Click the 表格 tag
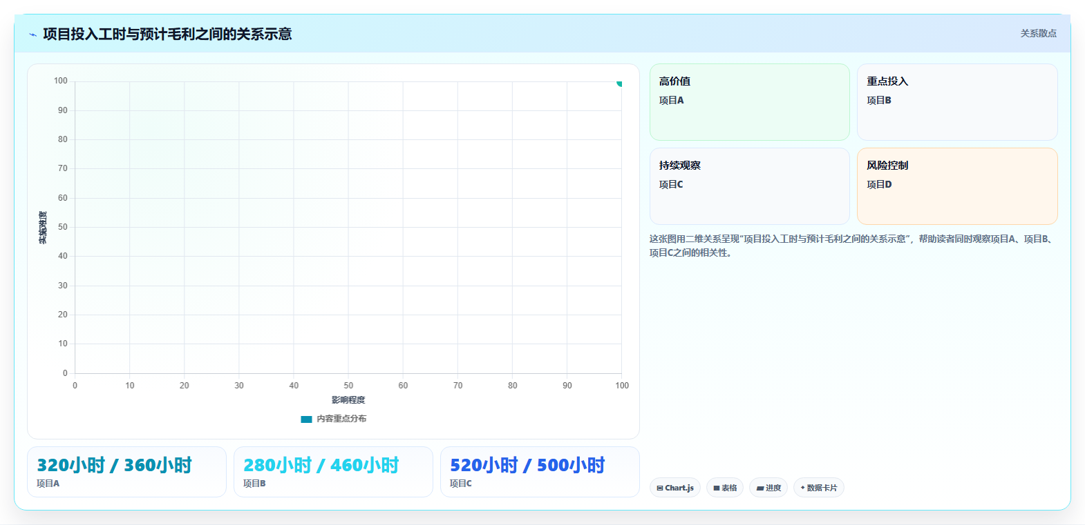Image resolution: width=1085 pixels, height=525 pixels. click(725, 488)
